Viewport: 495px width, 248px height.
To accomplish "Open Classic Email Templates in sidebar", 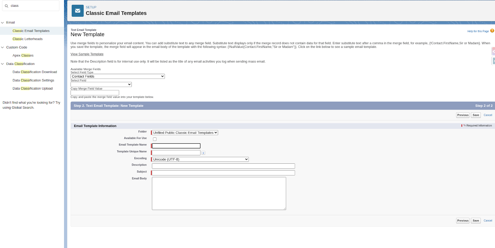I will click(31, 31).
